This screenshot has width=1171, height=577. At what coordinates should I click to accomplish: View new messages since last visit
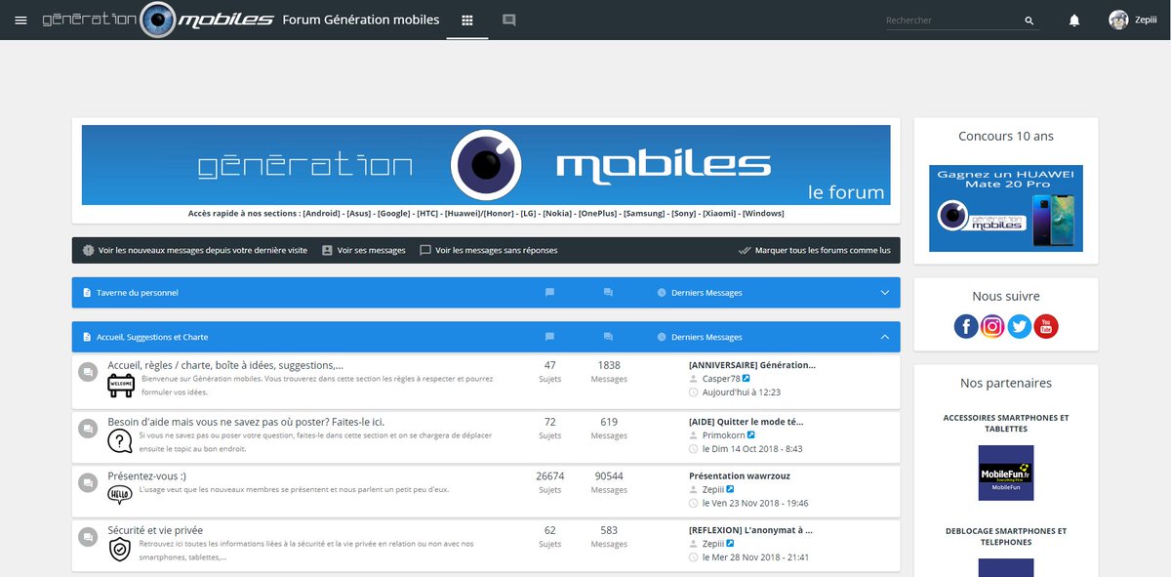tap(195, 250)
